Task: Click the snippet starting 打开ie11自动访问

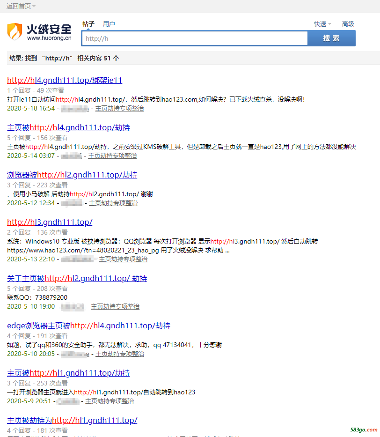Action: click(x=156, y=99)
